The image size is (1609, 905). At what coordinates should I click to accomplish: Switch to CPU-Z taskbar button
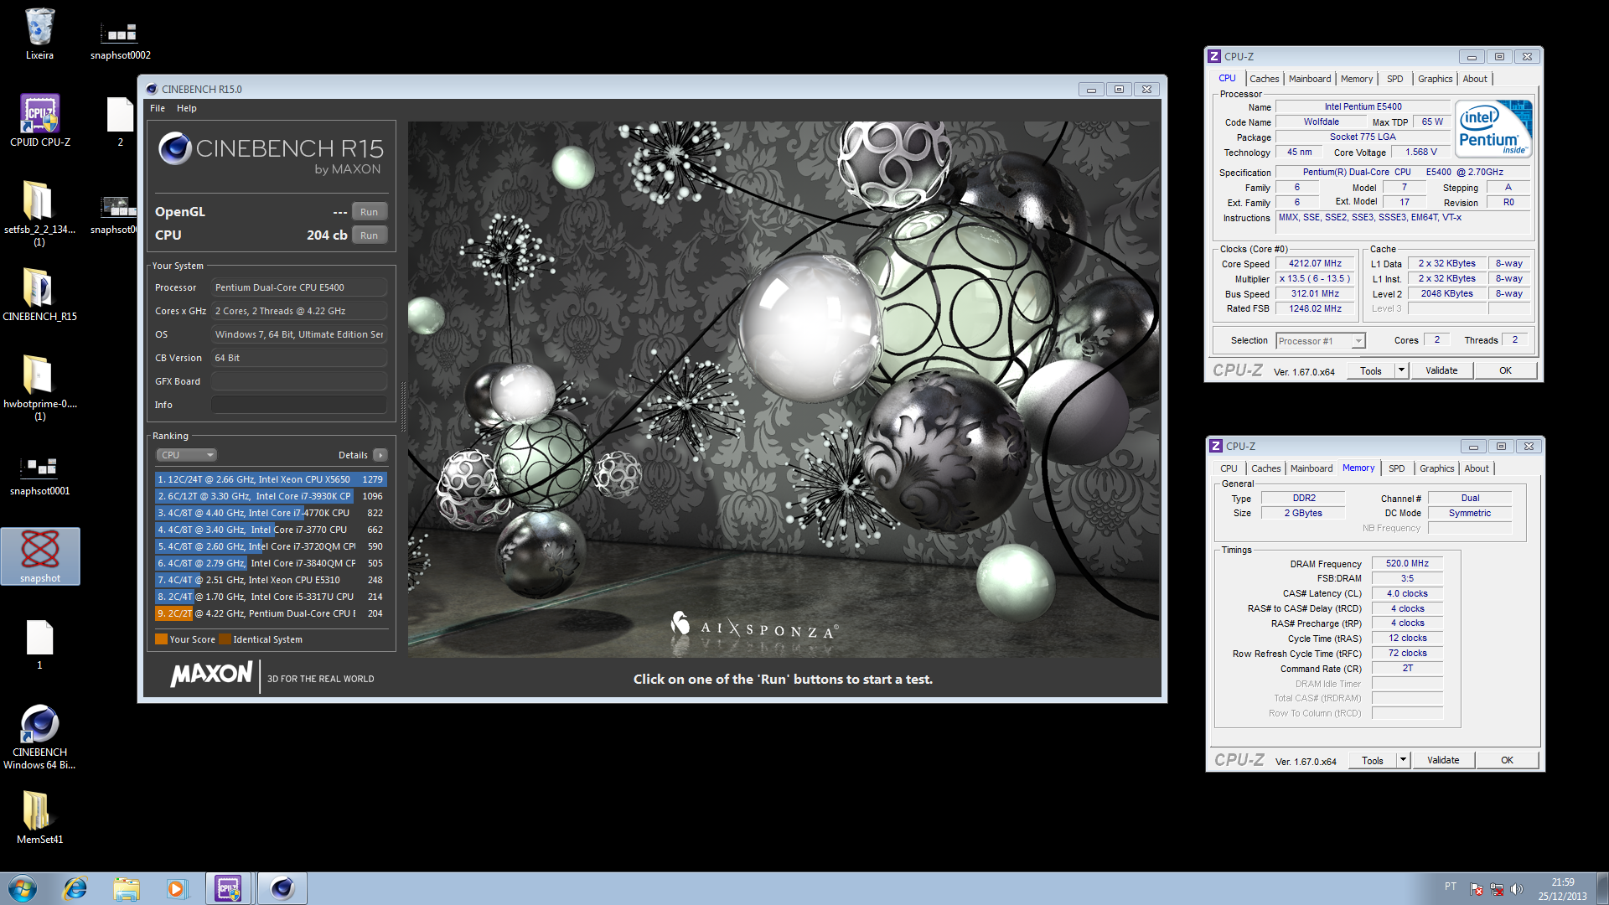click(228, 888)
